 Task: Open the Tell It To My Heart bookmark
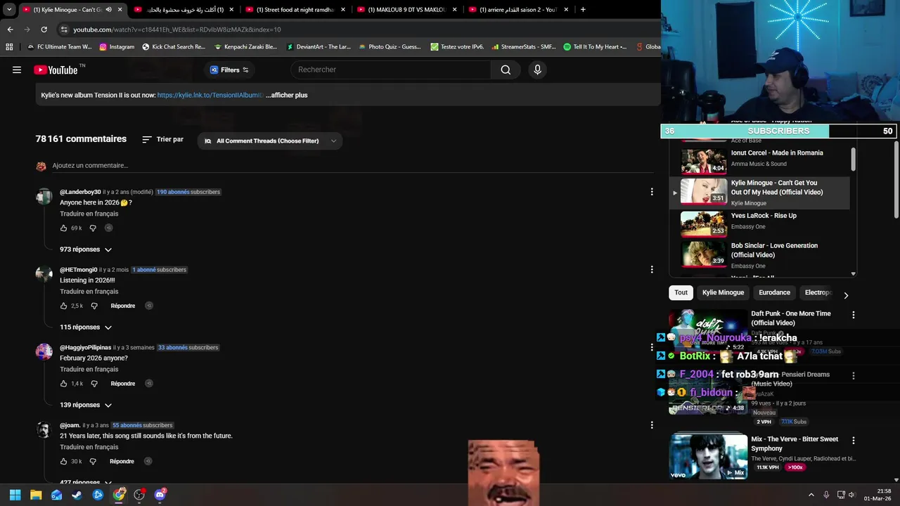[x=595, y=46]
